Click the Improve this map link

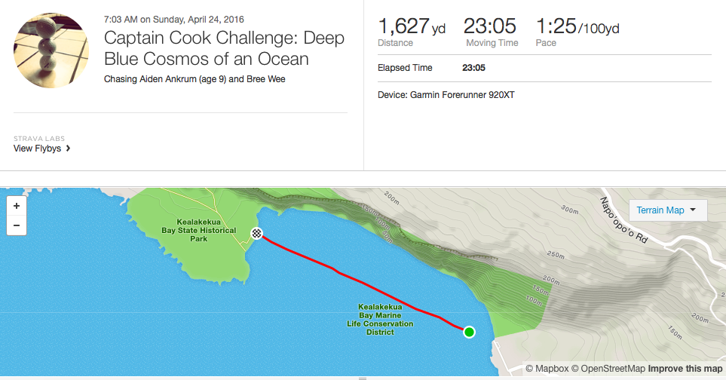(685, 369)
